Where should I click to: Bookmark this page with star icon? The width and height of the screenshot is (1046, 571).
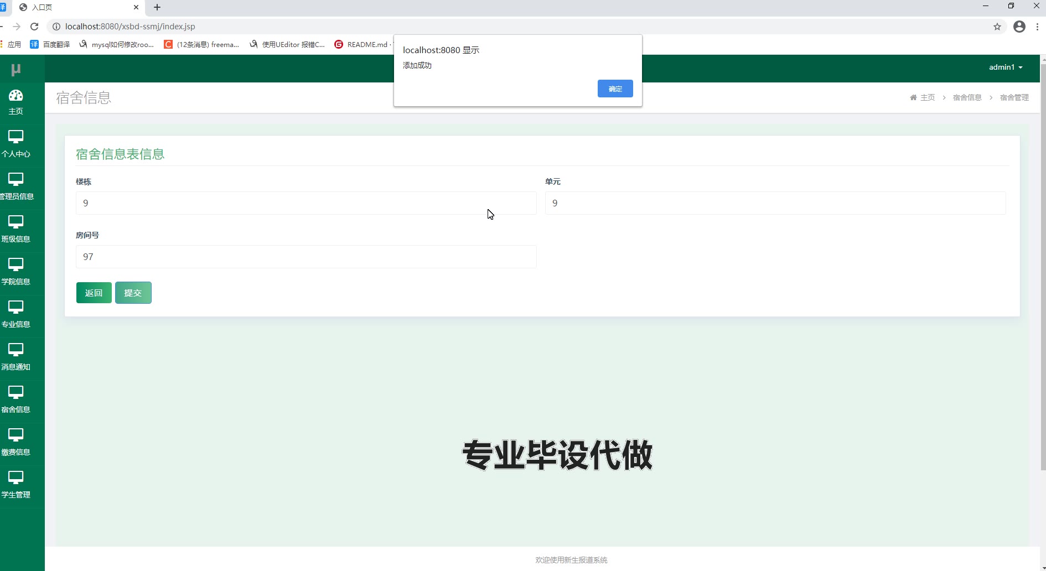coord(997,27)
